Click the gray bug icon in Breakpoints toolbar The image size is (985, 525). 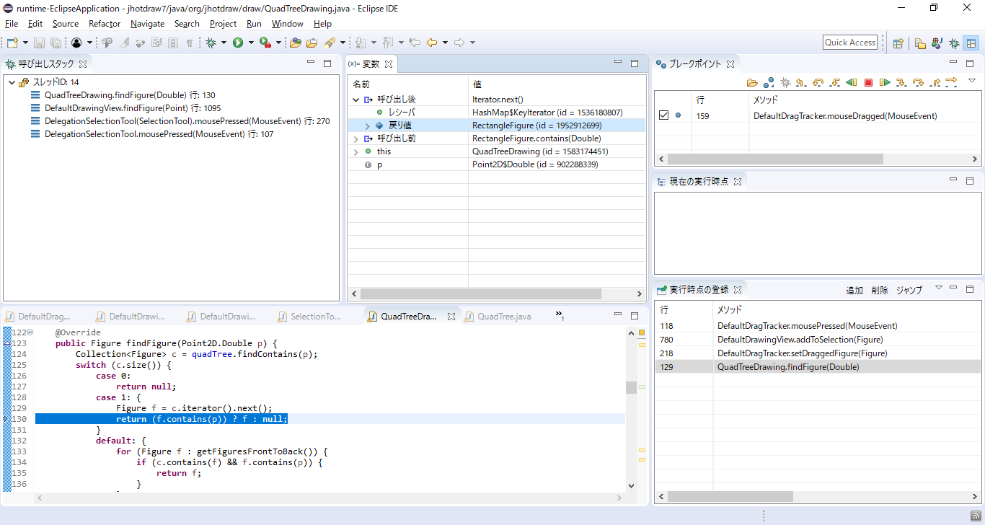(785, 82)
